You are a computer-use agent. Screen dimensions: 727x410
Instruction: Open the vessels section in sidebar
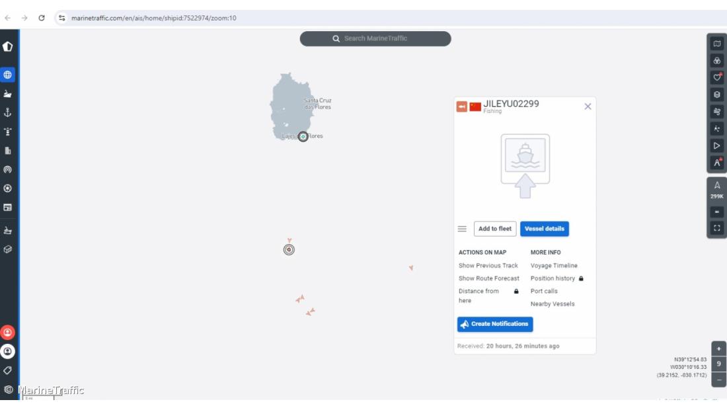click(x=8, y=94)
